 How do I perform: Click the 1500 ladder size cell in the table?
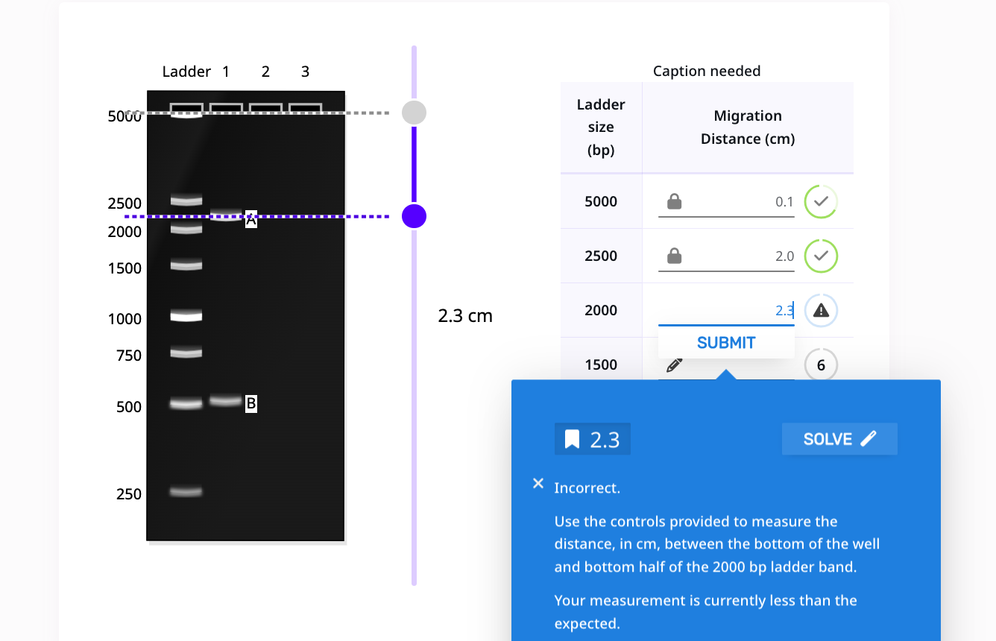(x=601, y=364)
